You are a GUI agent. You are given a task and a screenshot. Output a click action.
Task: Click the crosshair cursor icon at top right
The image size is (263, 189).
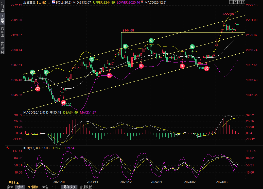tap(231, 2)
